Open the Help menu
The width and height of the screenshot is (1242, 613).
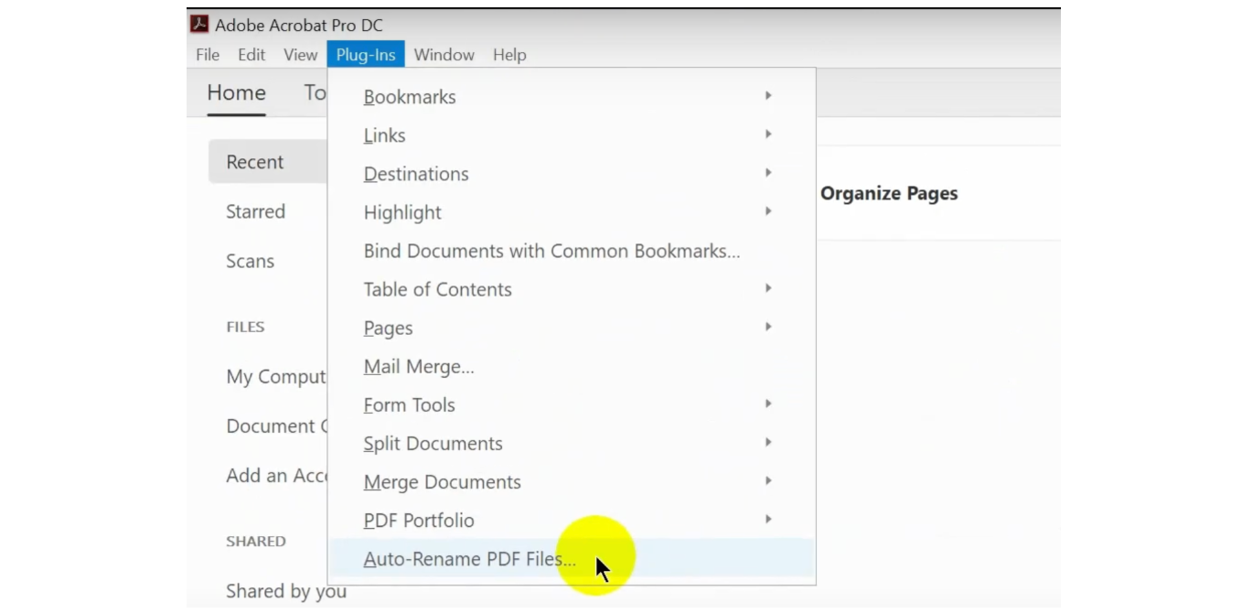(509, 54)
